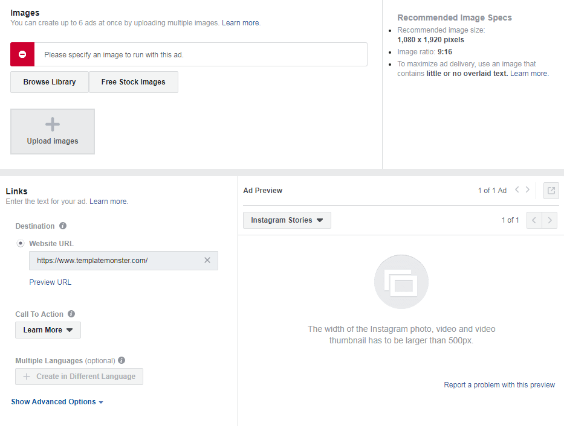Click previous preview arrow button
The height and width of the screenshot is (426, 564).
pyautogui.click(x=534, y=220)
